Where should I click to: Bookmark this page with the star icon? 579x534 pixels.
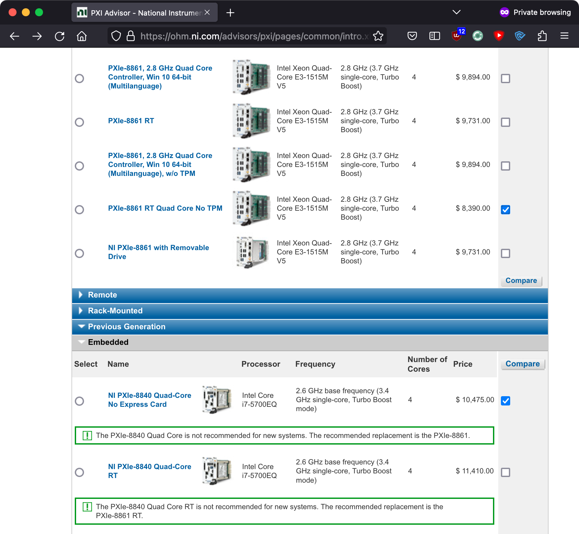[x=378, y=36]
